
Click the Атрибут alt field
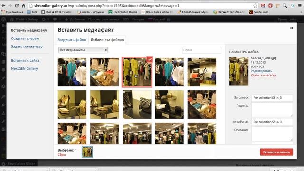tap(272, 122)
